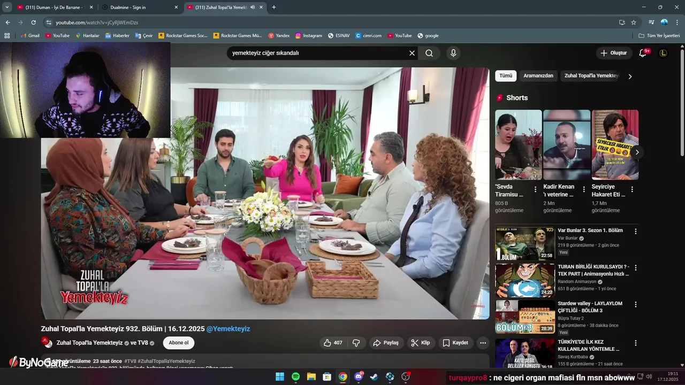Open the Gmail bookmark
685x385 pixels.
30,36
